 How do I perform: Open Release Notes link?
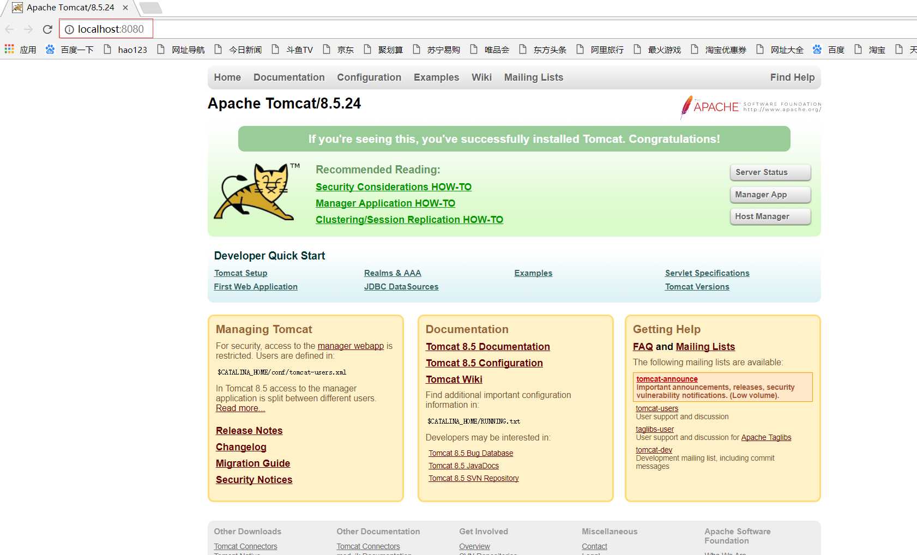[x=249, y=431]
